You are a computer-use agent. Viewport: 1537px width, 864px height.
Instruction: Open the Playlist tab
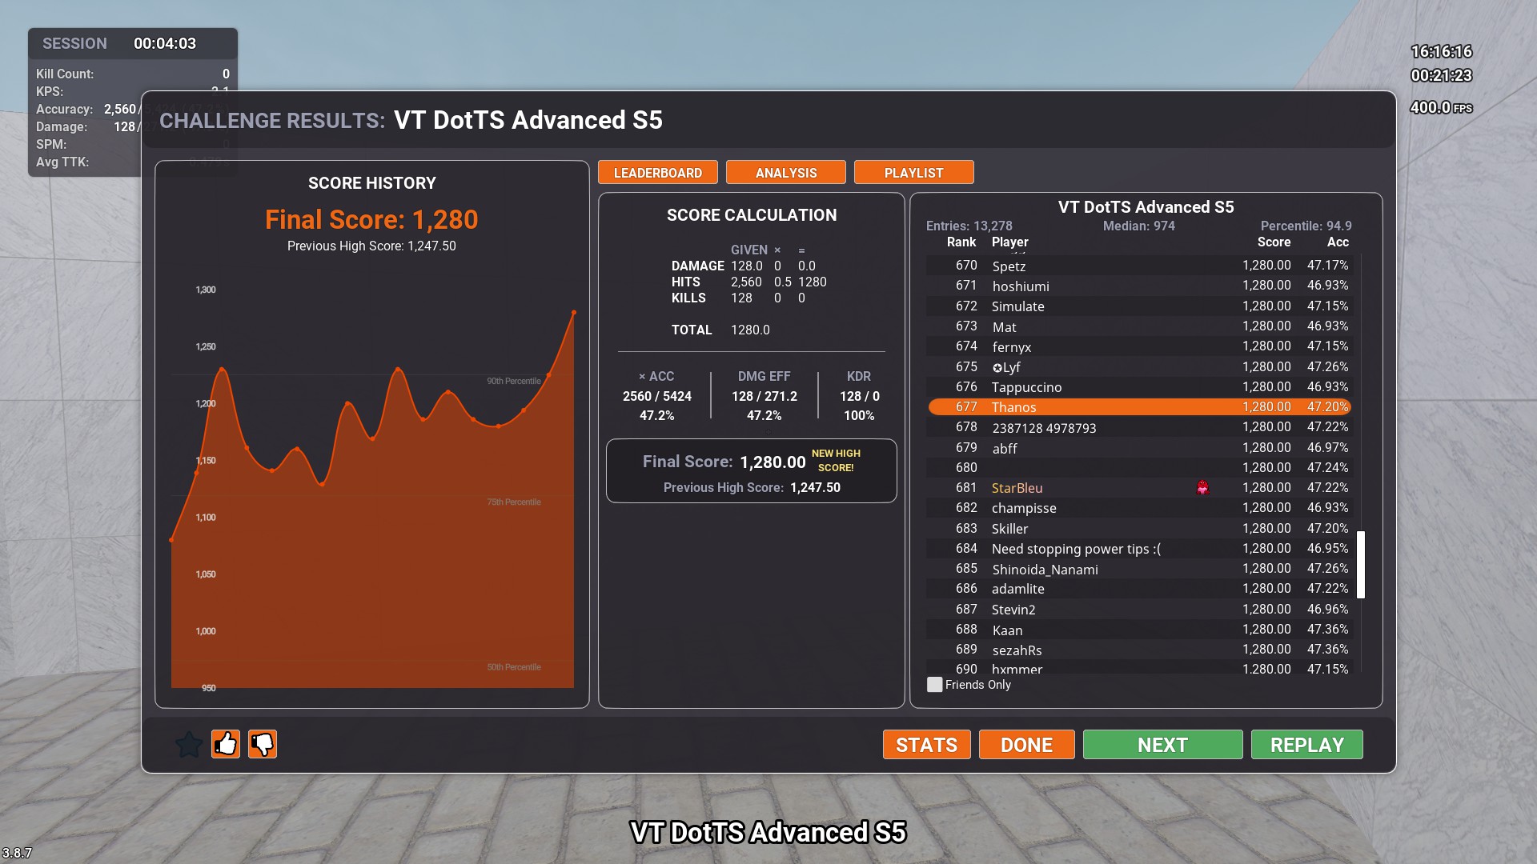coord(913,173)
